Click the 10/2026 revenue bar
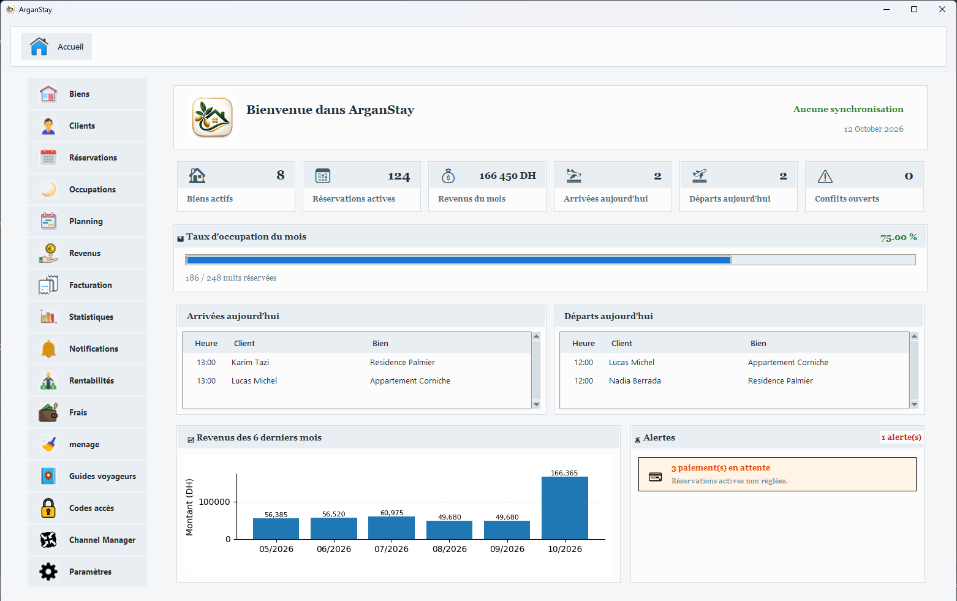The image size is (957, 601). [x=565, y=508]
